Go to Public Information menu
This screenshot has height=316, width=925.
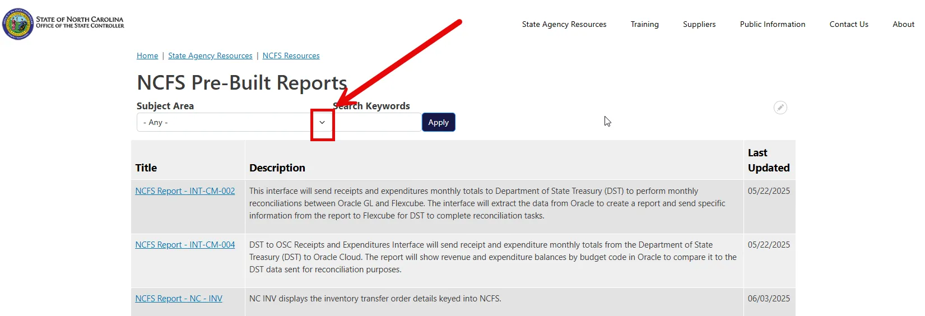point(772,24)
